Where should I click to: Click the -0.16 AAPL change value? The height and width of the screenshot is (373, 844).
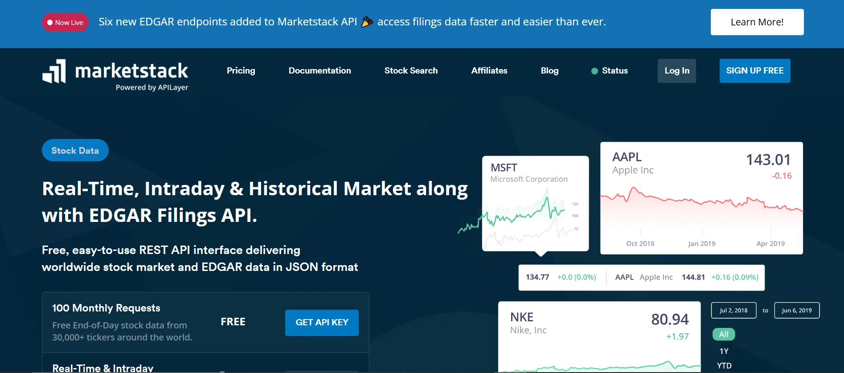pos(782,176)
